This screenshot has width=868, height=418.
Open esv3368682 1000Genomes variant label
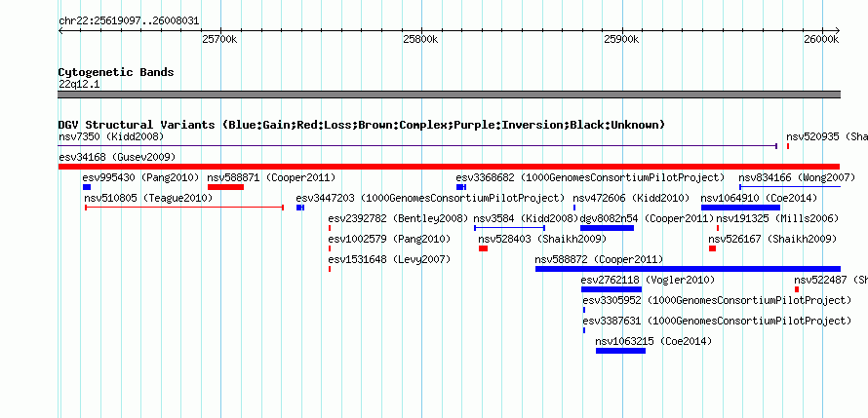[590, 177]
